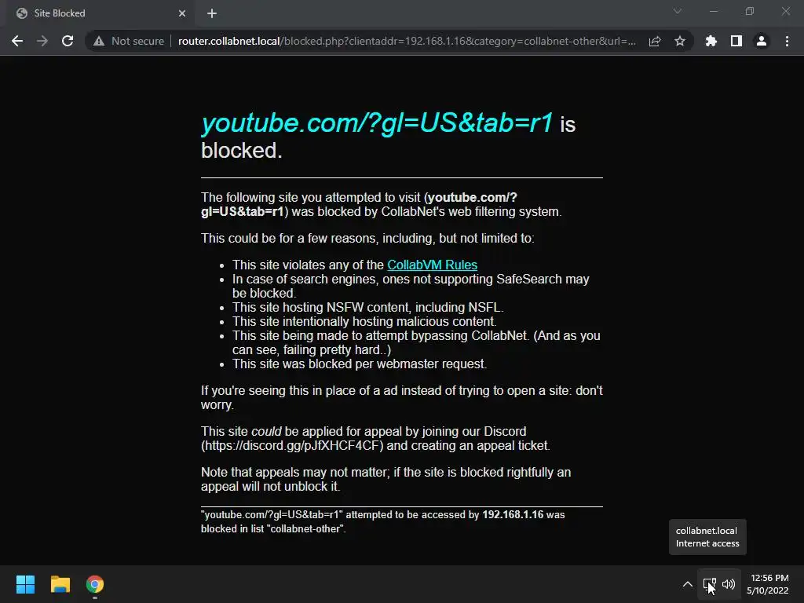Open the tab search chevron
This screenshot has width=804, height=603.
[678, 11]
